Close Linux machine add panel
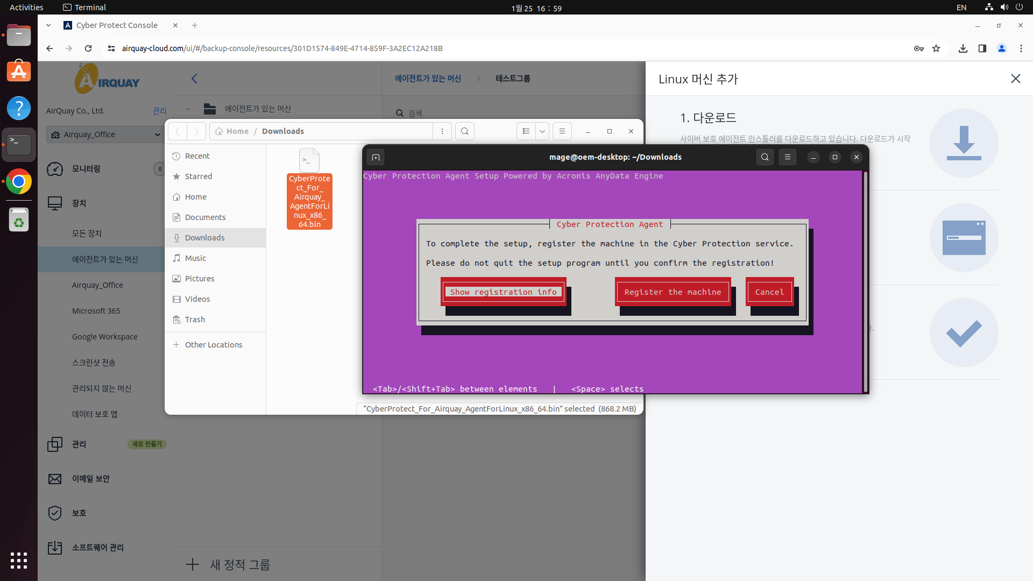1033x581 pixels. (x=1015, y=79)
